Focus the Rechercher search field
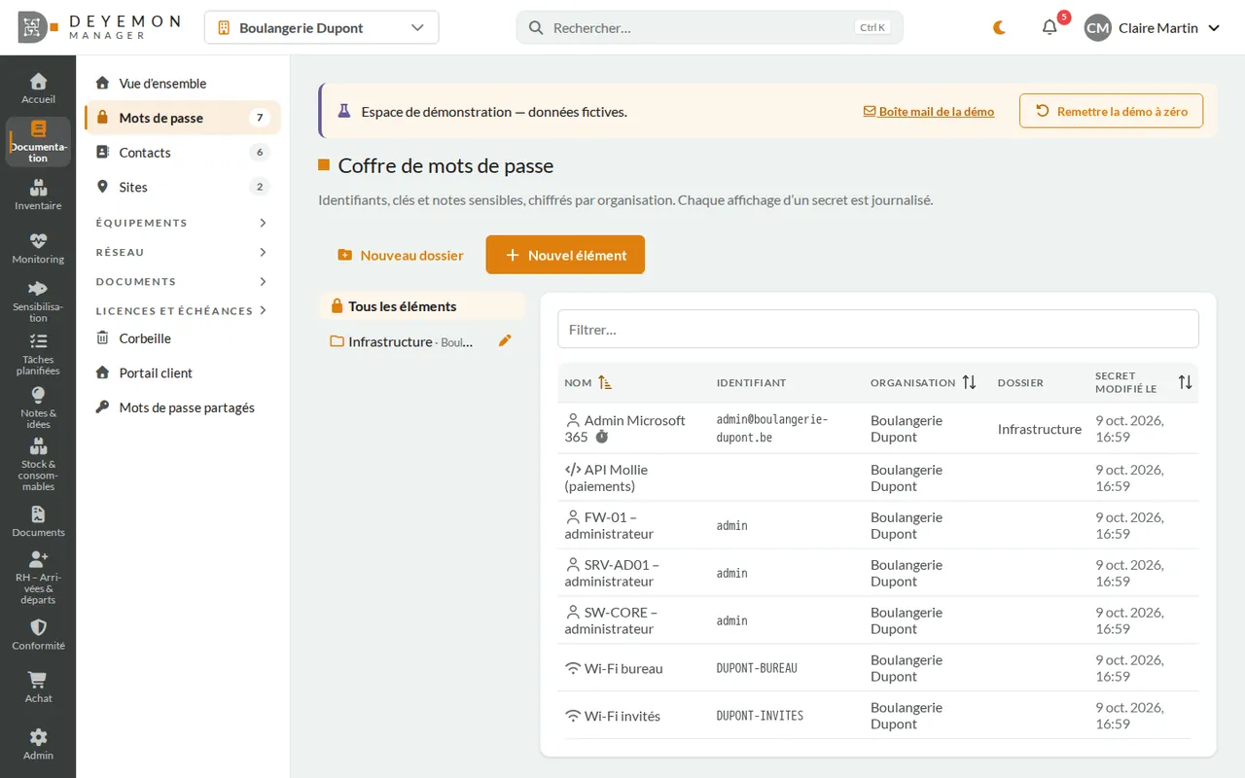Viewport: 1245px width, 778px height. click(709, 27)
